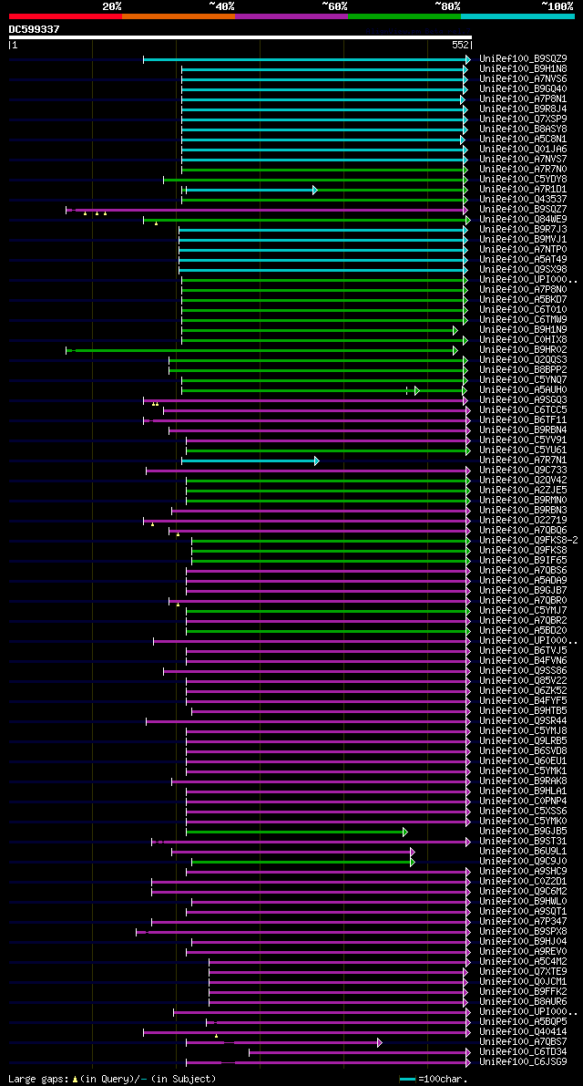Click the UniRef100_C5YMJ7 label
Screen dimensions: 583x1086
524,612
